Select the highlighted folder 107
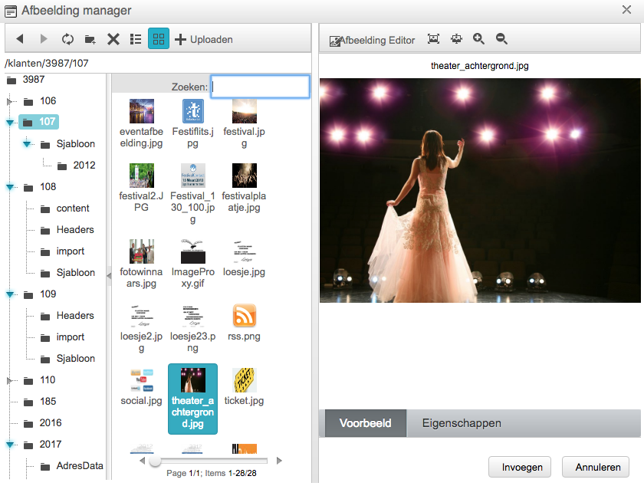The width and height of the screenshot is (644, 486). 39,122
